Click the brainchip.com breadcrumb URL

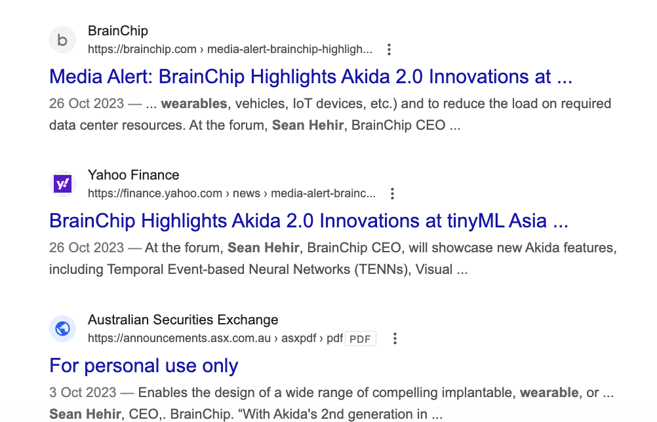tap(229, 49)
